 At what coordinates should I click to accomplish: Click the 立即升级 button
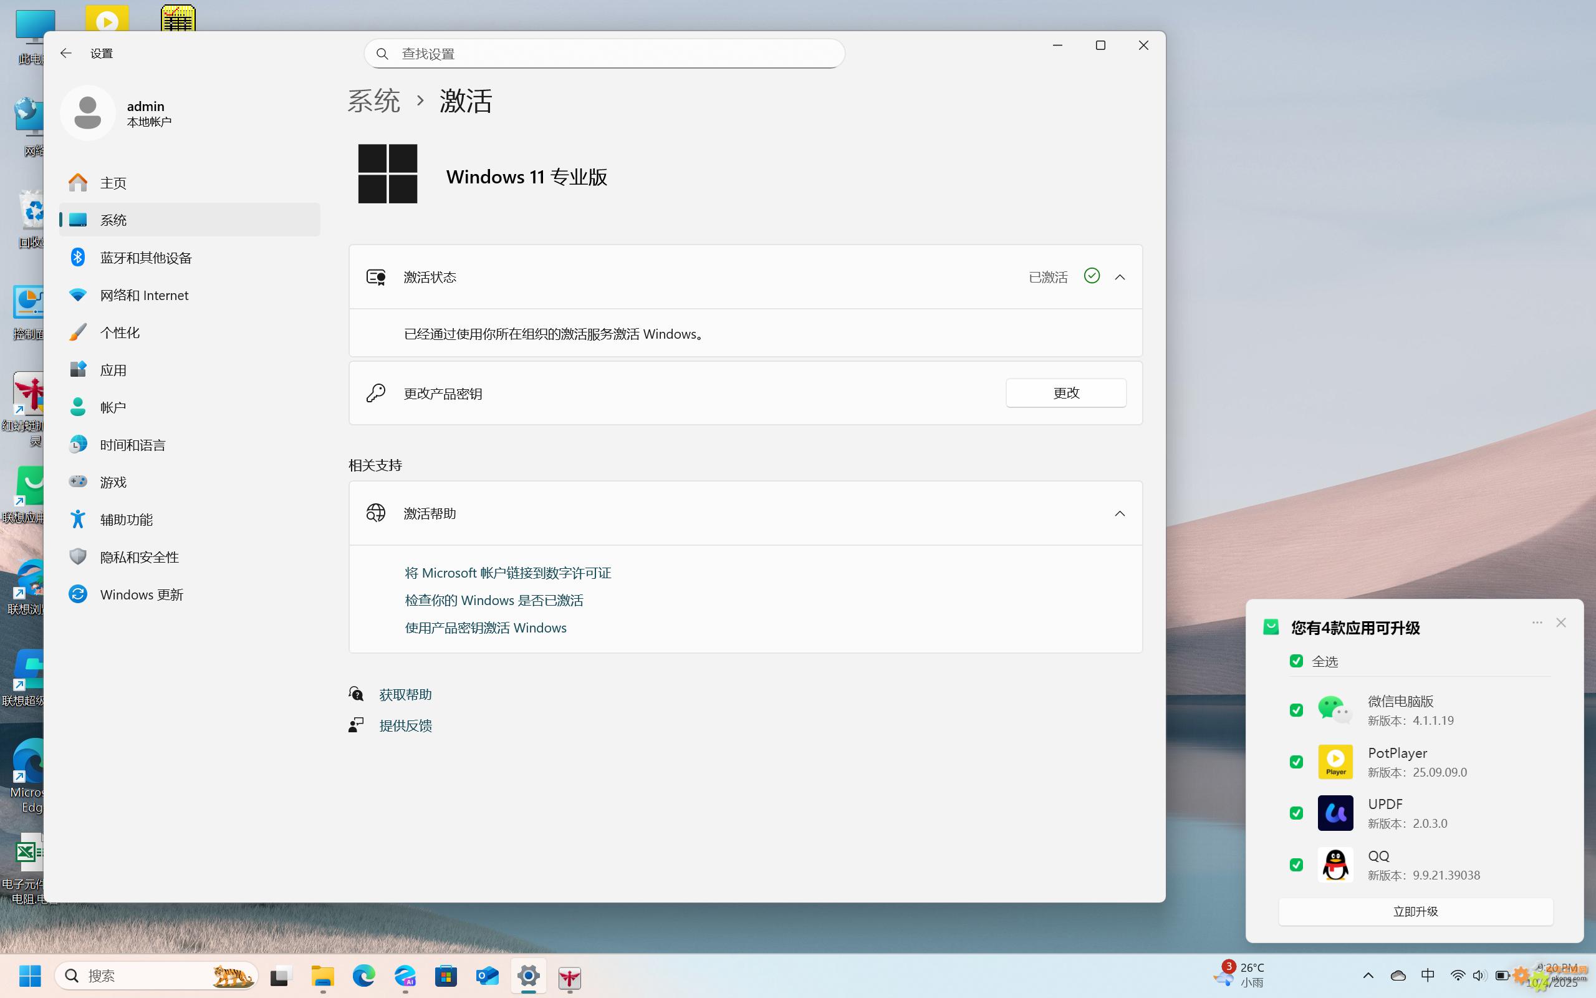pyautogui.click(x=1415, y=911)
